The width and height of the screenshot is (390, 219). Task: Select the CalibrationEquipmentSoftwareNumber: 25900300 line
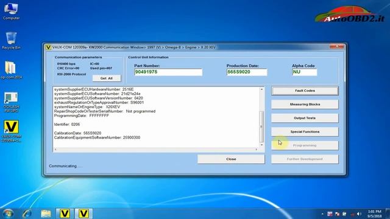pyautogui.click(x=97, y=137)
